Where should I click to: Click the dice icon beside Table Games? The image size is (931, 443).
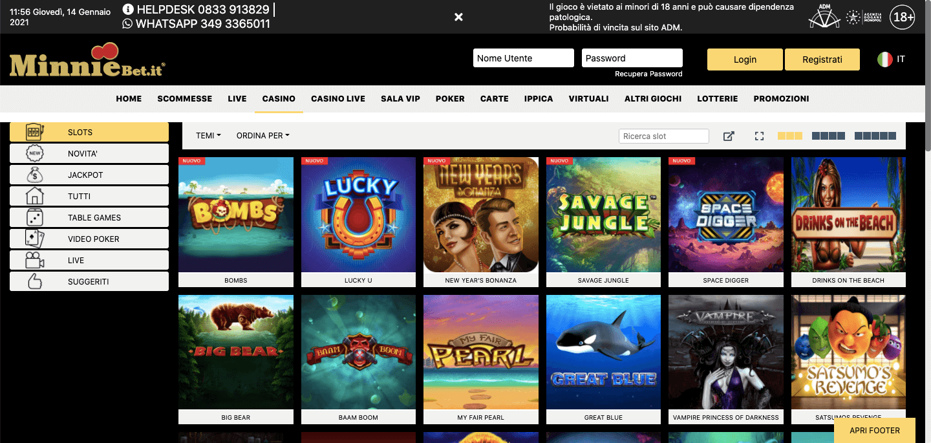point(34,217)
